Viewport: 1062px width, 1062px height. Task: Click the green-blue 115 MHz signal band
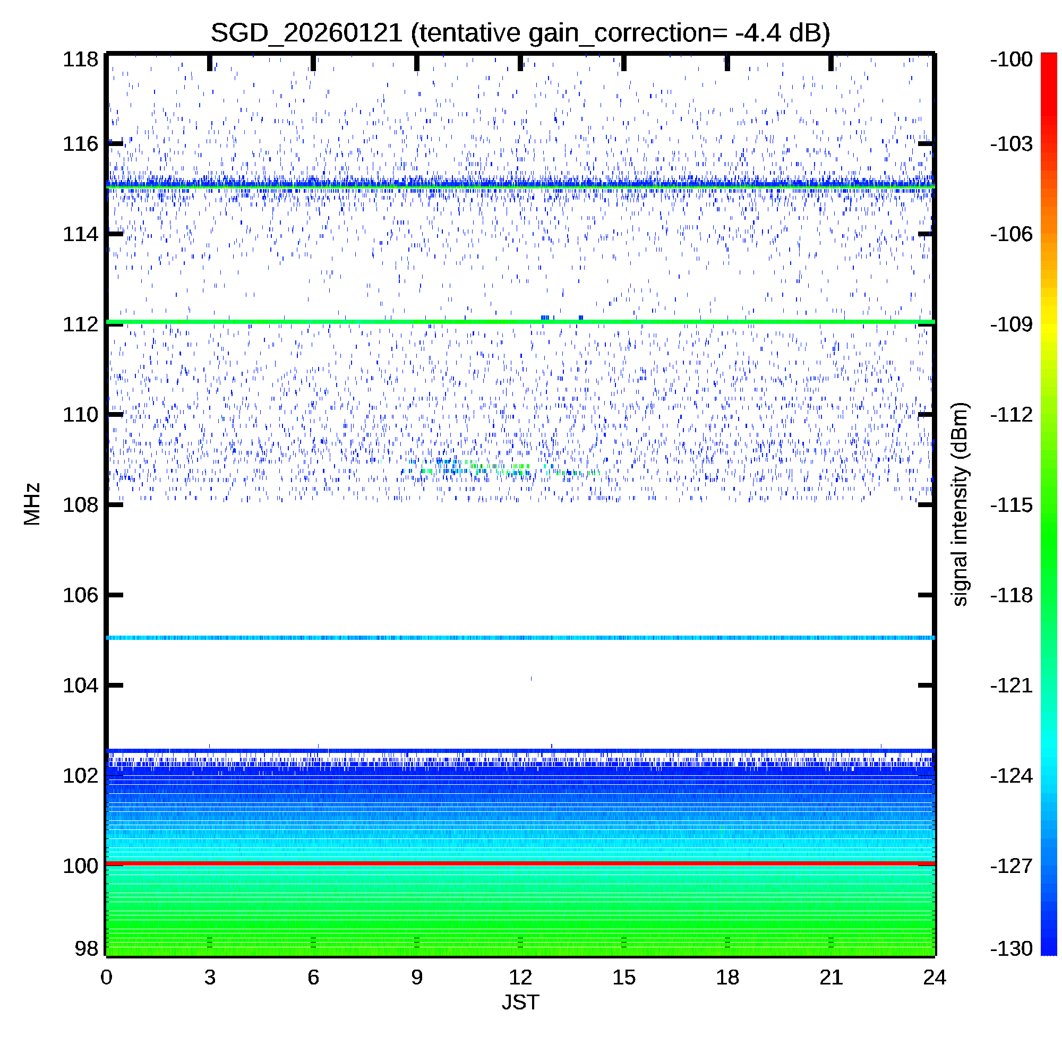(x=520, y=186)
